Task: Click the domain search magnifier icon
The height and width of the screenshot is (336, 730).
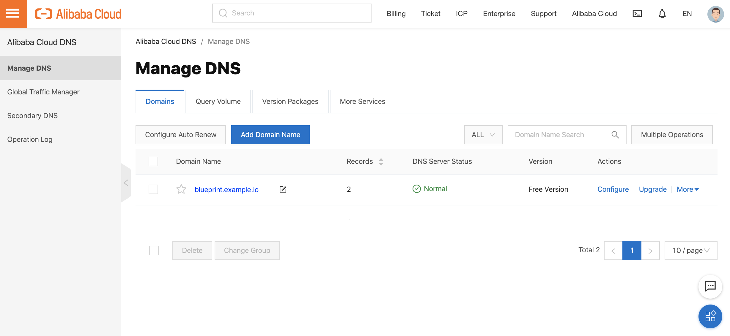Action: 615,135
